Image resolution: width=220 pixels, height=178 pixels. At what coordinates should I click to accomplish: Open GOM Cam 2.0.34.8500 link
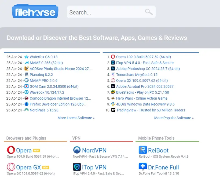coord(54,86)
